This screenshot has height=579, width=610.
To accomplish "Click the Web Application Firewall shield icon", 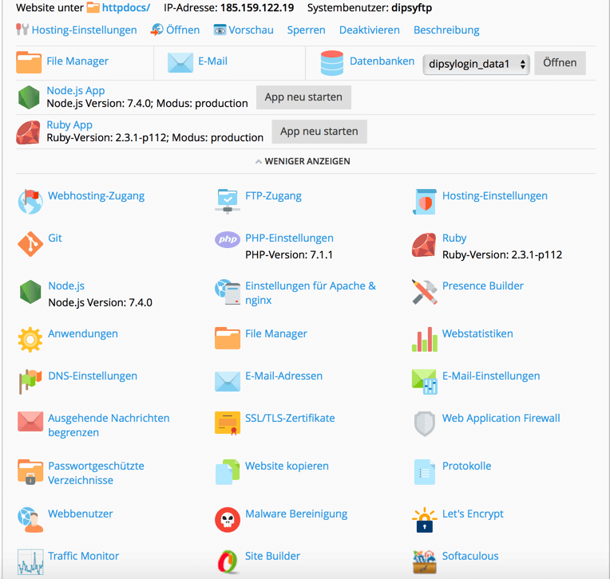I will coord(424,423).
